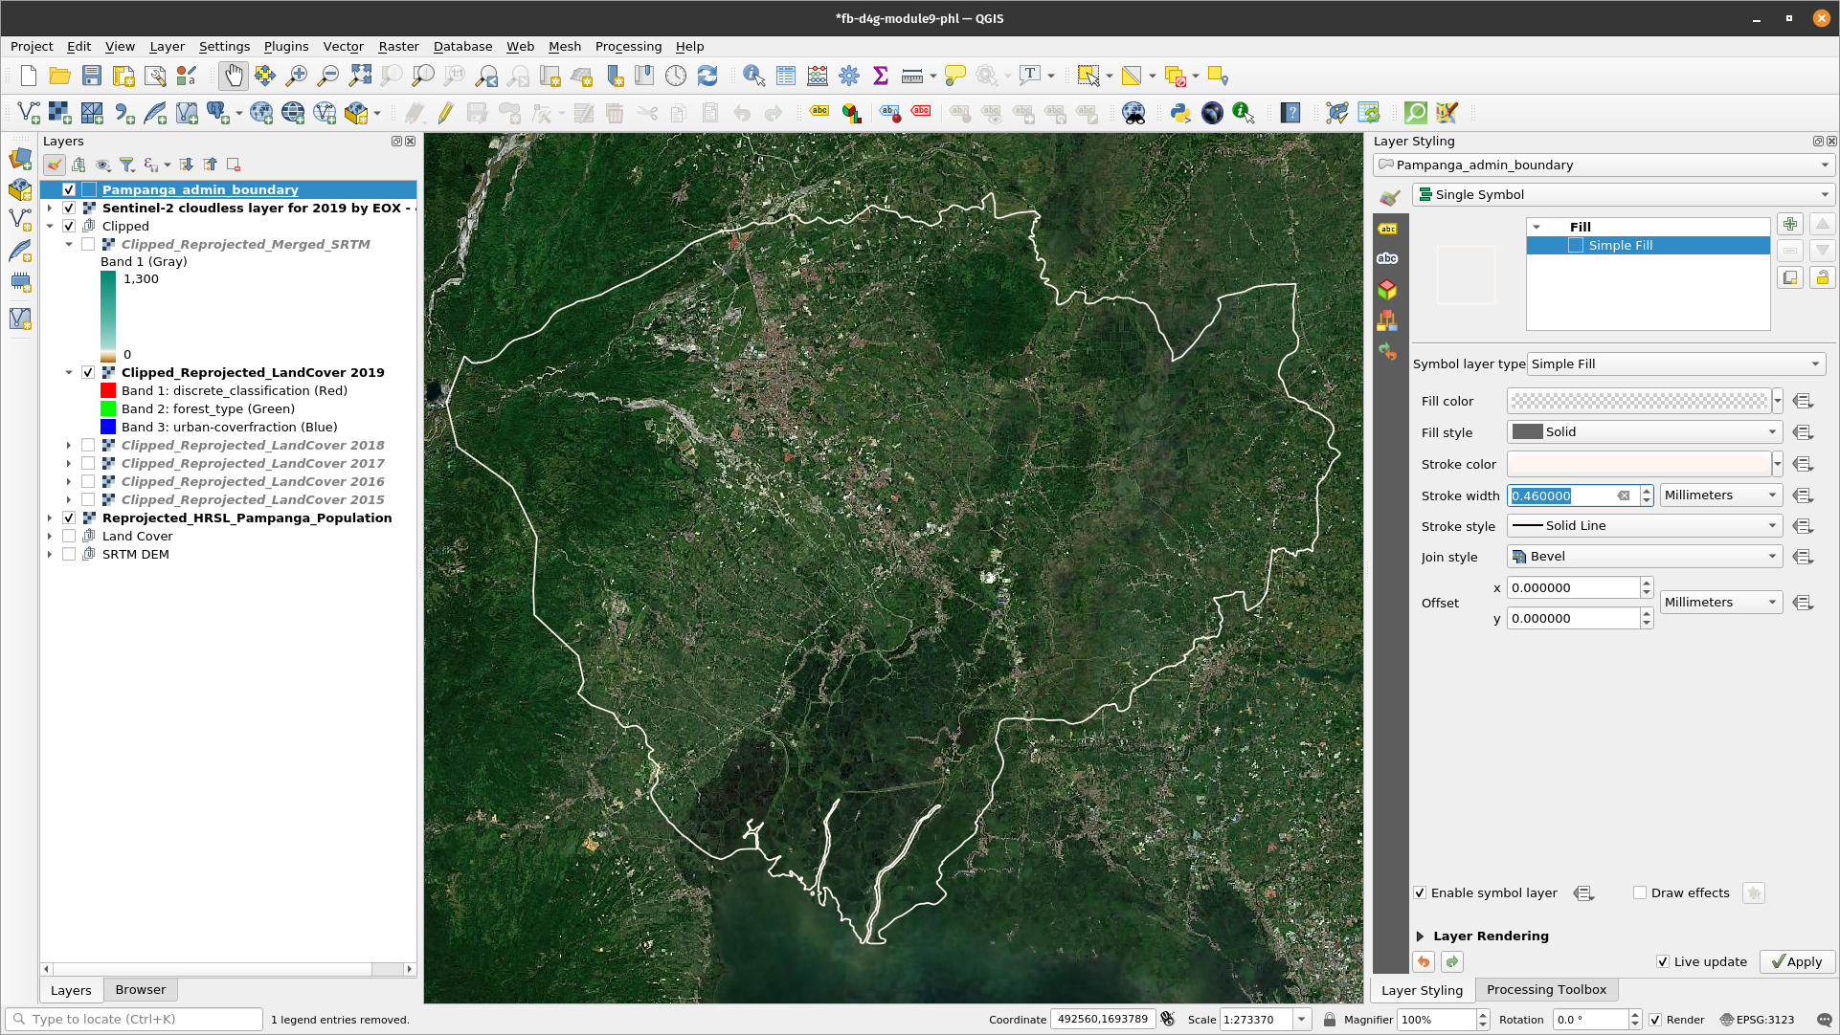
Task: Open the Processing menu
Action: [x=628, y=46]
